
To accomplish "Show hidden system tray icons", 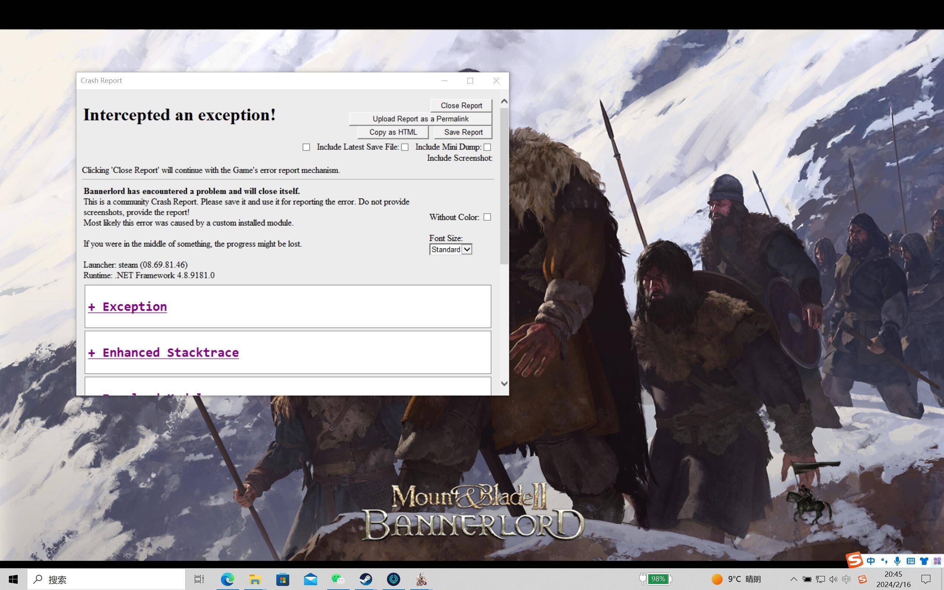I will tap(793, 579).
